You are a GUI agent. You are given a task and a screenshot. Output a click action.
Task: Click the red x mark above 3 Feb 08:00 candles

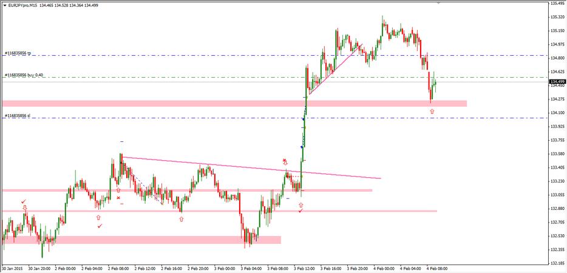click(x=284, y=160)
